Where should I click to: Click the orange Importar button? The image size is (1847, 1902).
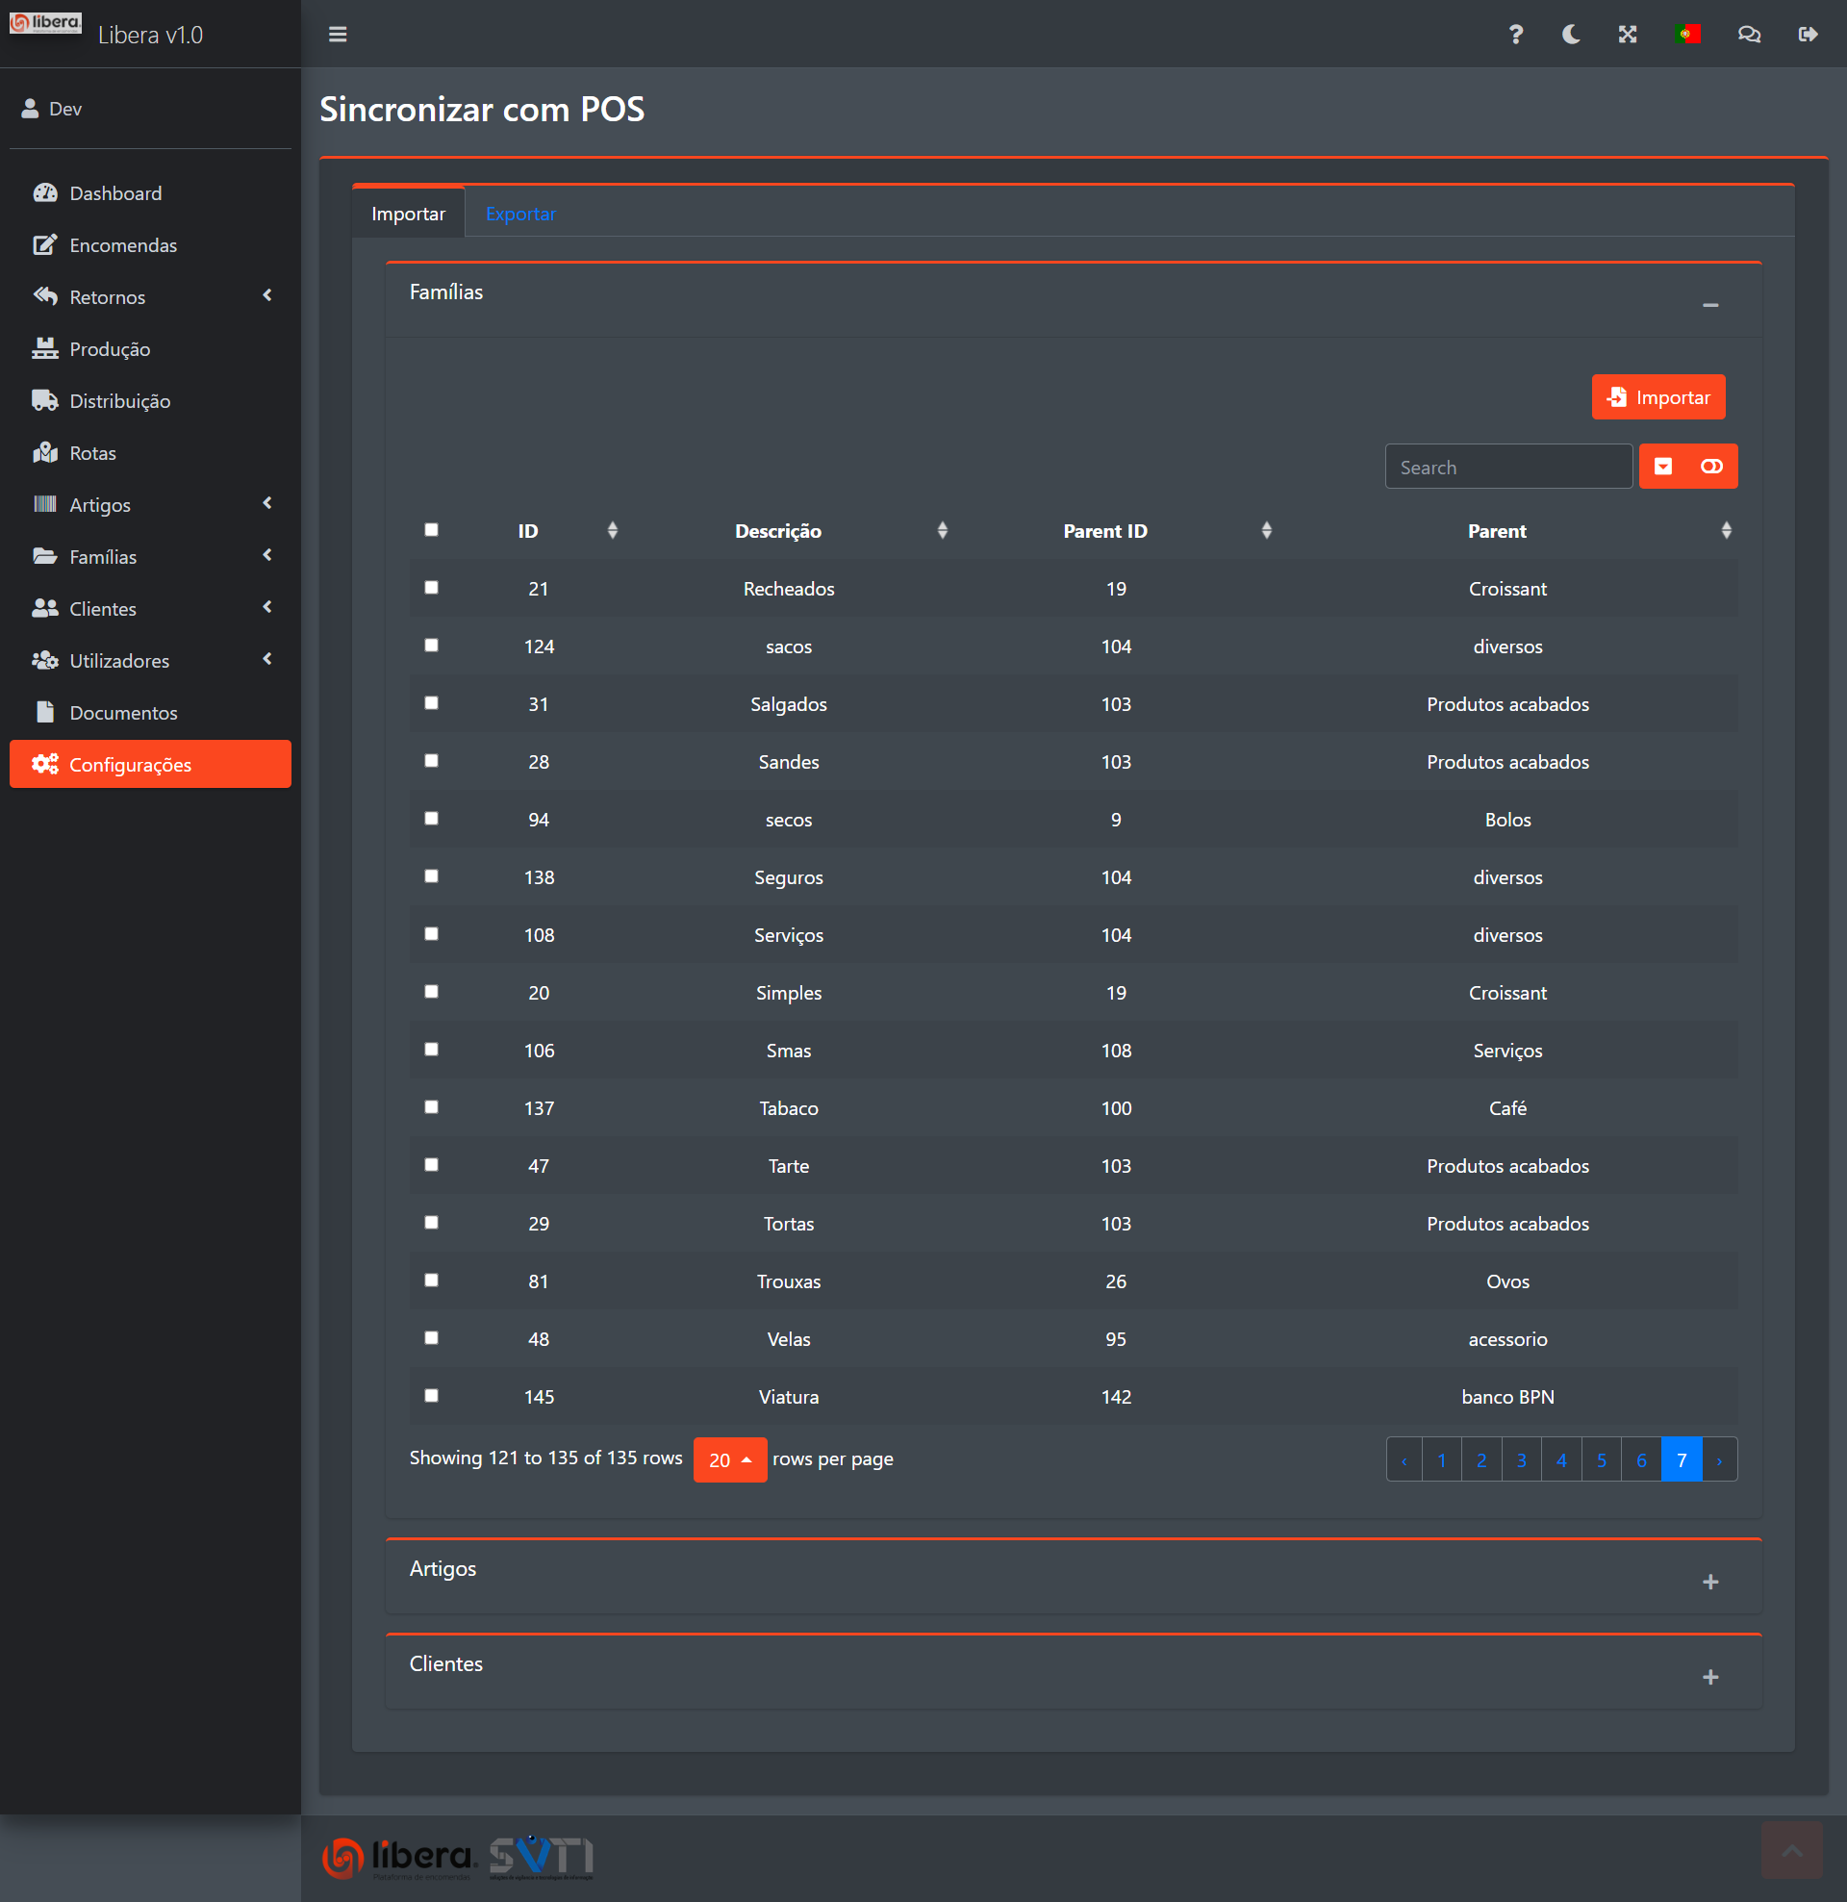pos(1657,398)
